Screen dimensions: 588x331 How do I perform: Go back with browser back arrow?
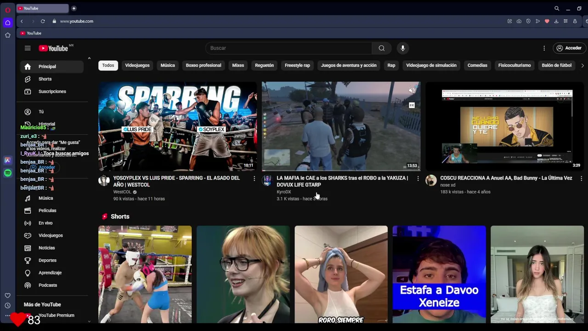coord(22,21)
